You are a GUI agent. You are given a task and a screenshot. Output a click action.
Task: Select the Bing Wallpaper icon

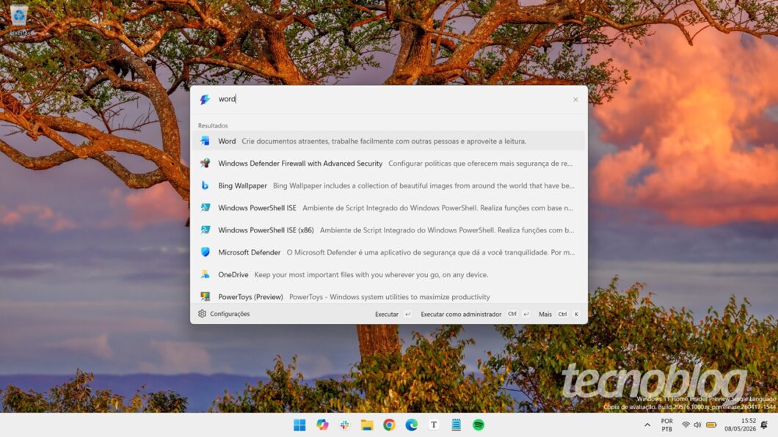click(x=205, y=186)
